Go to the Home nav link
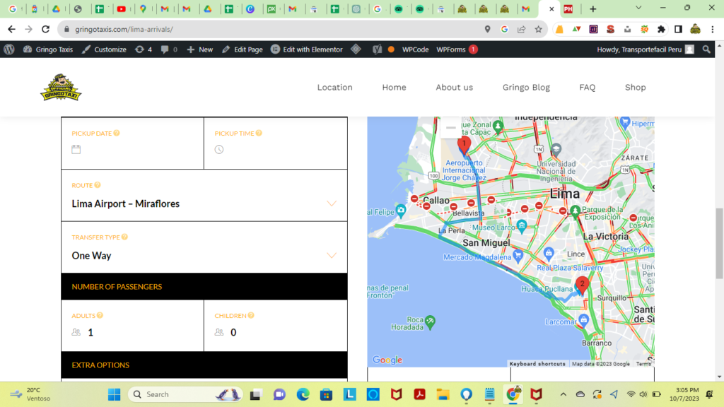 coord(394,87)
